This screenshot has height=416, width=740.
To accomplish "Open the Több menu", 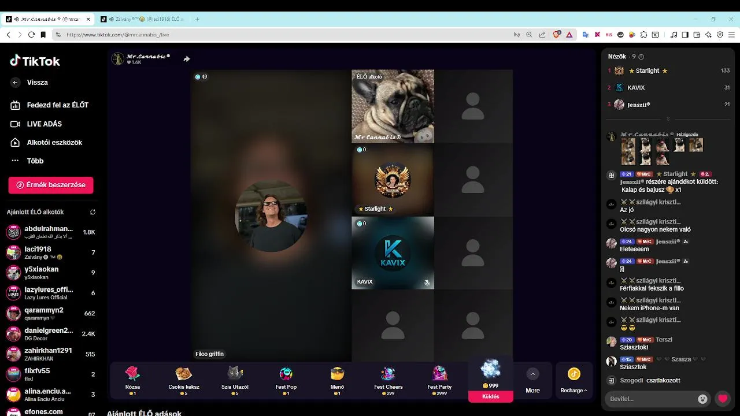I will pyautogui.click(x=27, y=161).
